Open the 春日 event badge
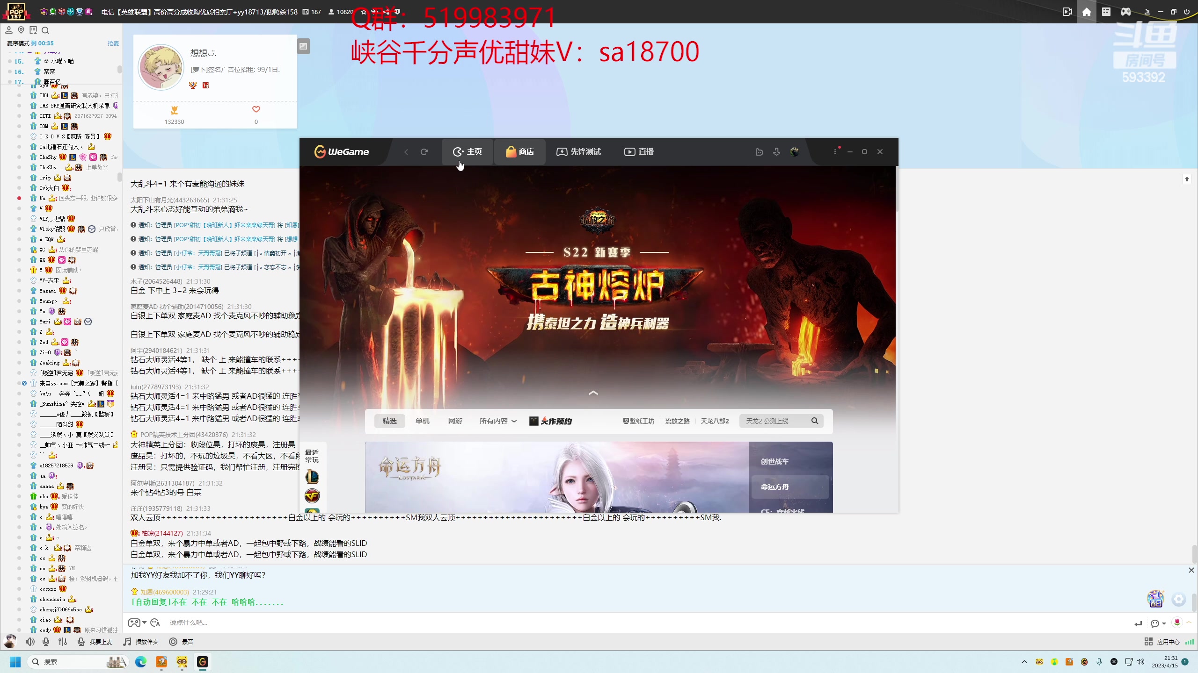Viewport: 1198px width, 673px height. coord(1155,599)
